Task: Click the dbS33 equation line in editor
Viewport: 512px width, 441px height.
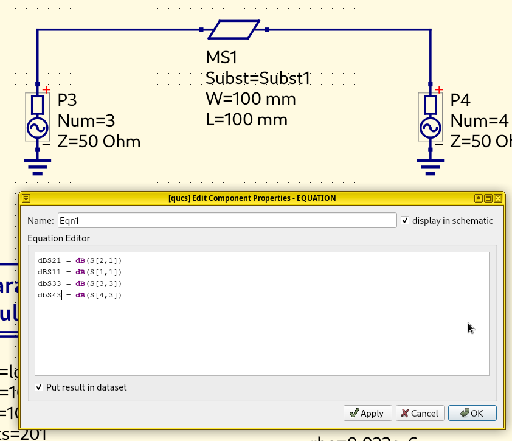Action: (x=80, y=283)
